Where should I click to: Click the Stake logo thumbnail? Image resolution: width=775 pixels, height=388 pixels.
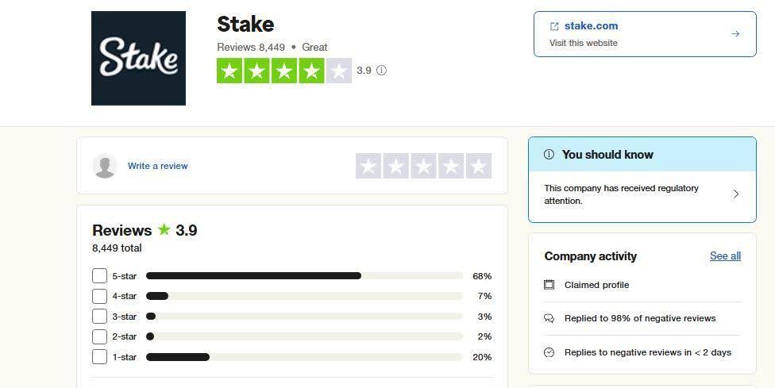[x=138, y=58]
